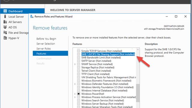Minimize the Remove Roles and Features Wizard
The width and height of the screenshot is (192, 108).
[167, 16]
